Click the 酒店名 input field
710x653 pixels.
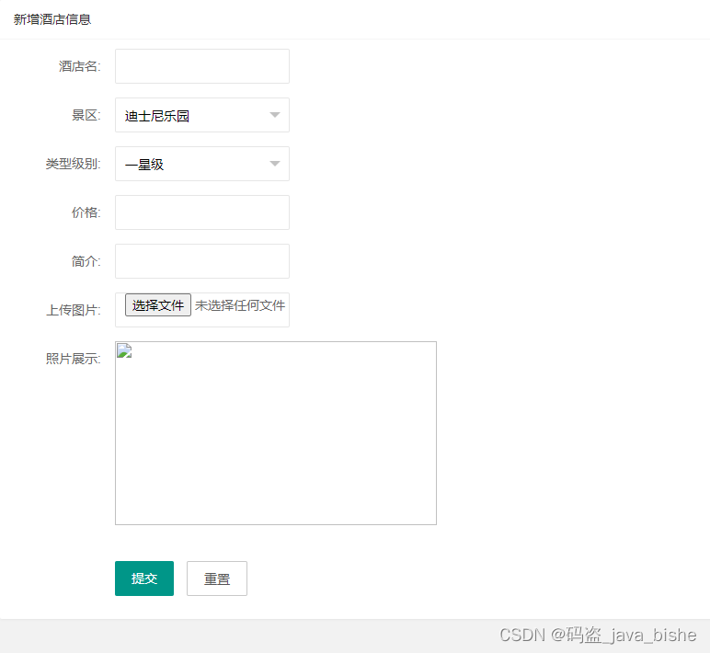tap(202, 66)
